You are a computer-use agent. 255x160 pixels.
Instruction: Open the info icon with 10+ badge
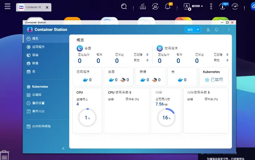pos(223,6)
